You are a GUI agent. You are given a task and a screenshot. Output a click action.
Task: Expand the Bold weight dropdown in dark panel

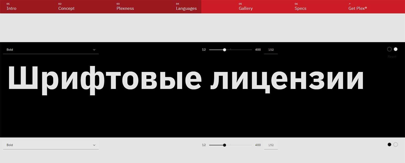pos(51,50)
